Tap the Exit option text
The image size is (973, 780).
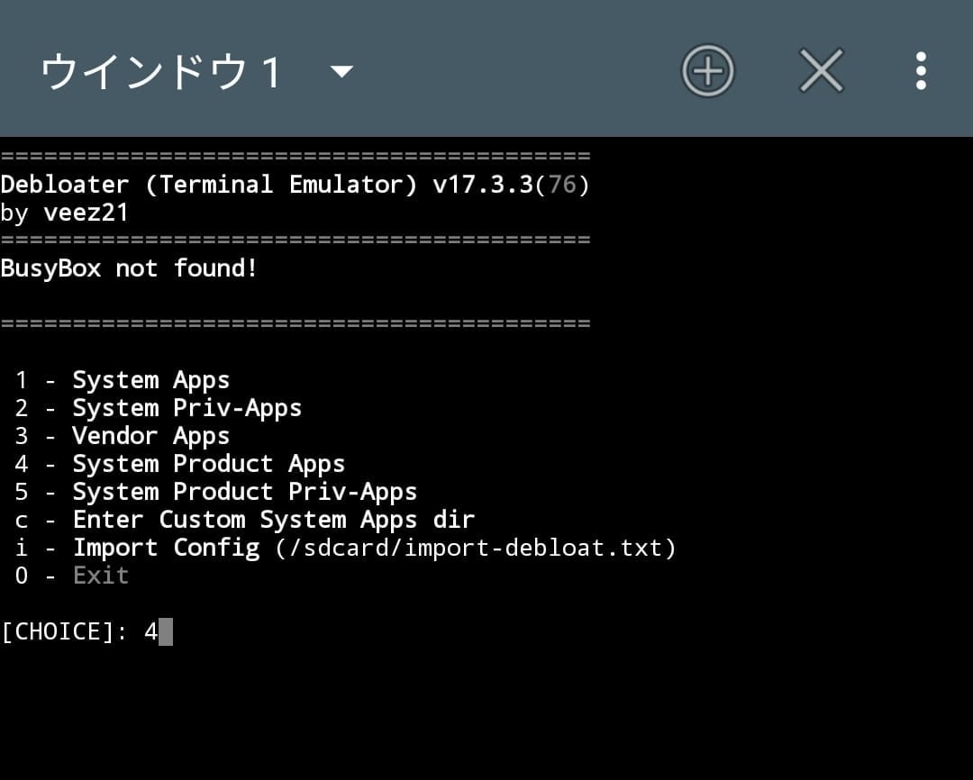[x=101, y=576]
